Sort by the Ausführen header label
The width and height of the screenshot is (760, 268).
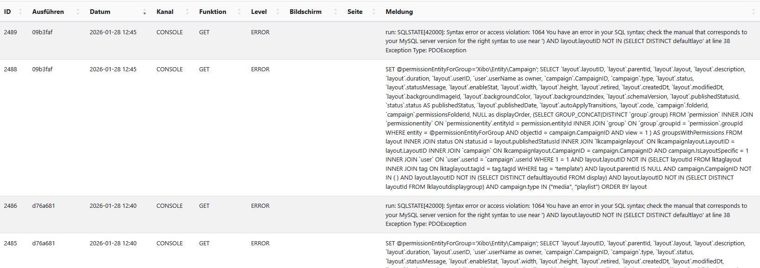[x=48, y=12]
